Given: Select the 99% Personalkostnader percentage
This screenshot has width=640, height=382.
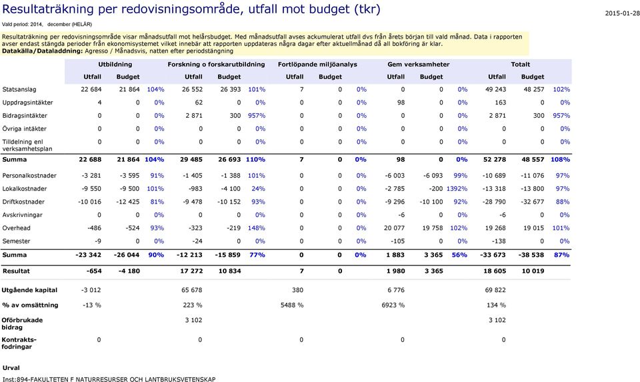Looking at the screenshot, I should click(461, 176).
